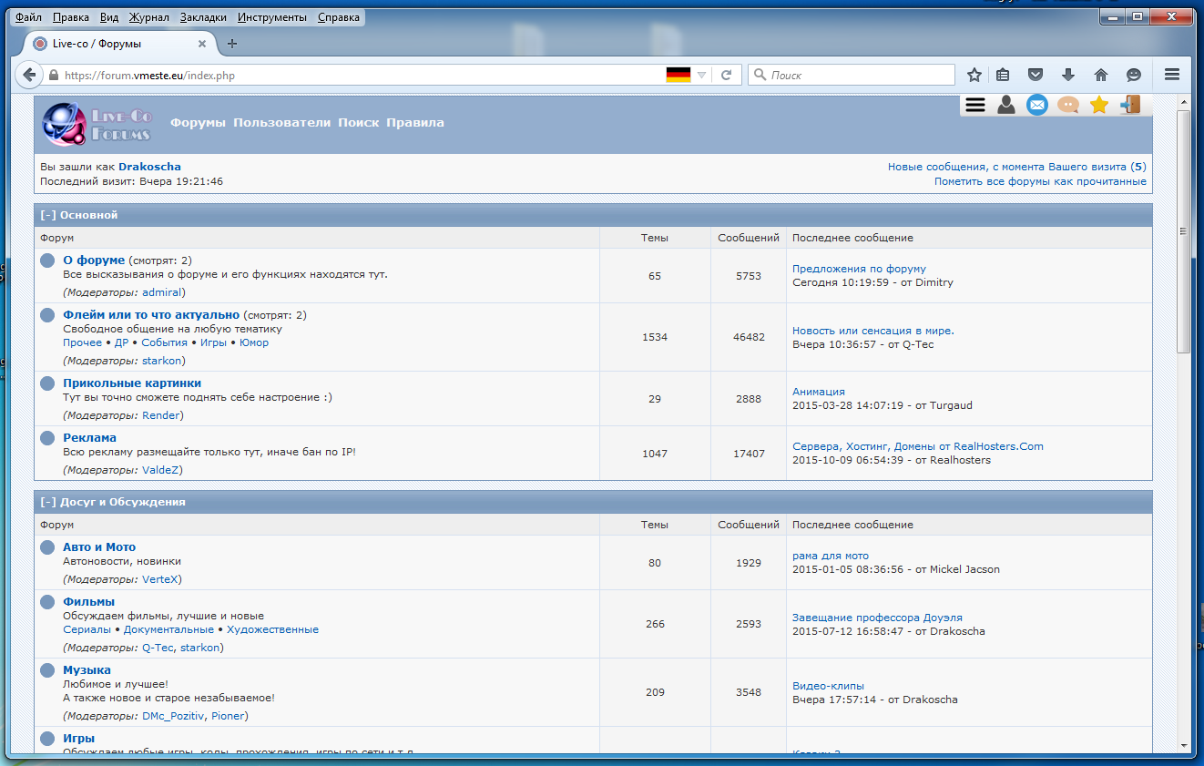The image size is (1204, 766).
Task: Collapse the Досуг и Обсуждения category
Action: coord(48,502)
